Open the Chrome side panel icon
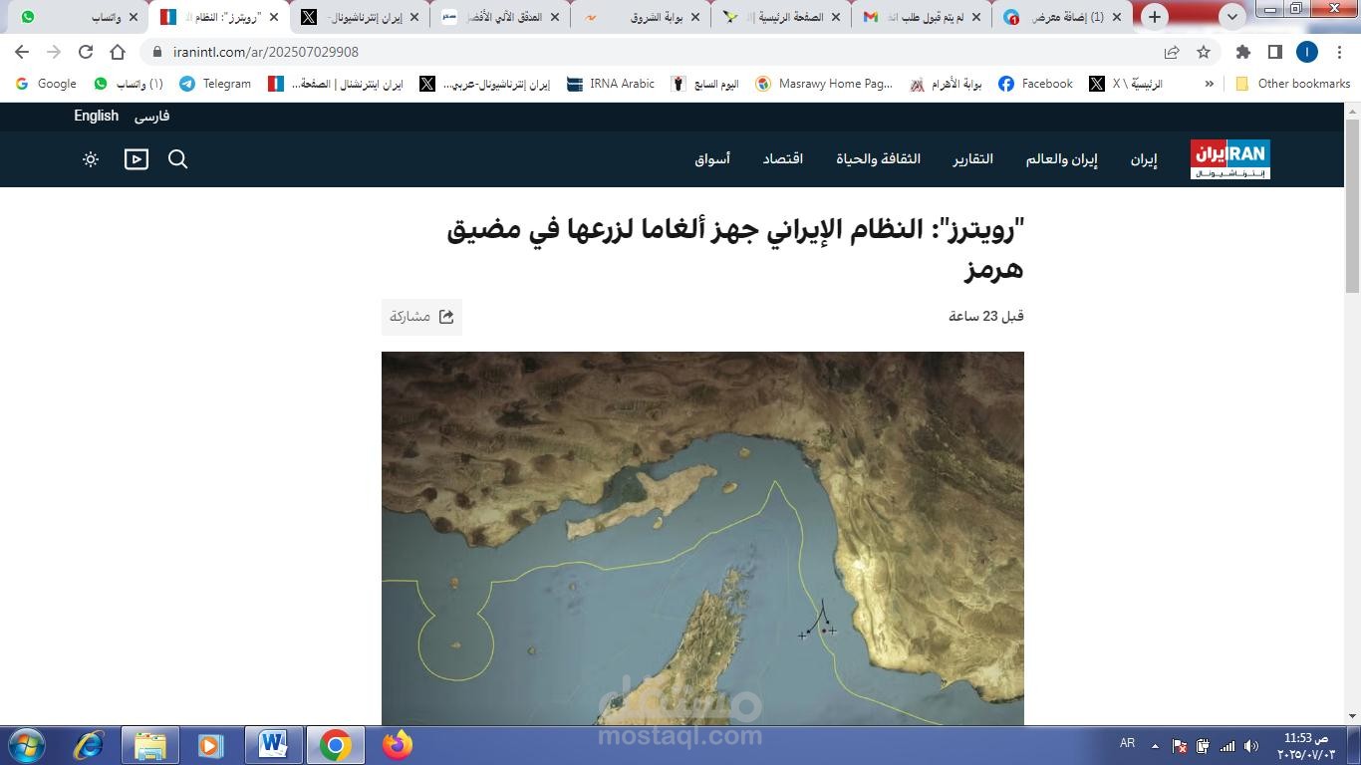Screen dimensions: 1361x765 1274,52
